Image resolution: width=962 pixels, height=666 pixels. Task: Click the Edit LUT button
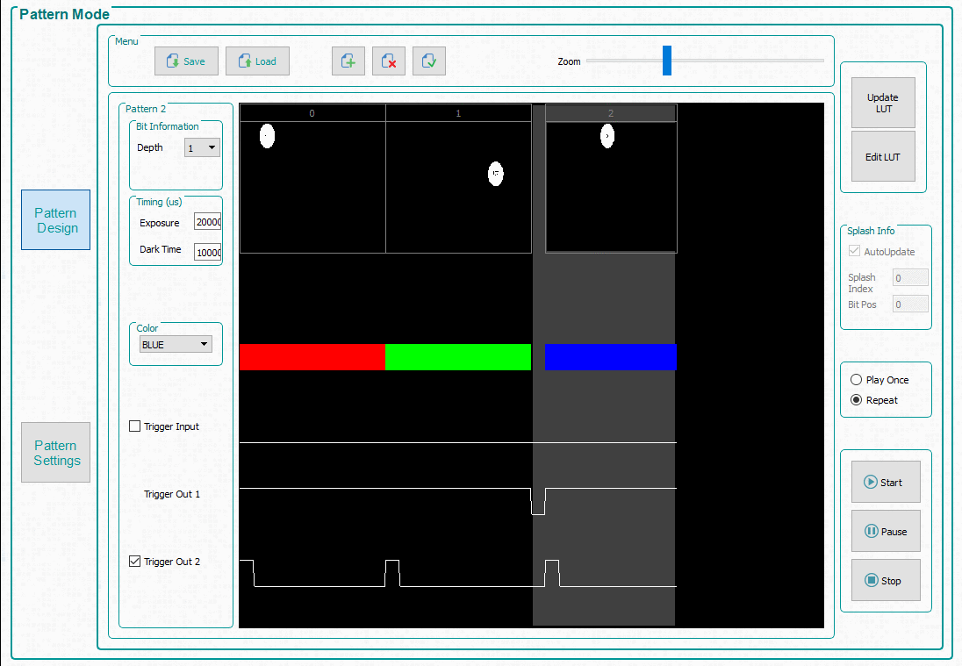coord(883,157)
